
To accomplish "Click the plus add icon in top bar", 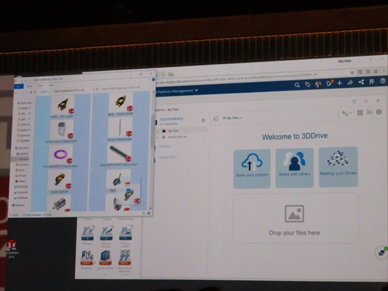I will [x=339, y=83].
